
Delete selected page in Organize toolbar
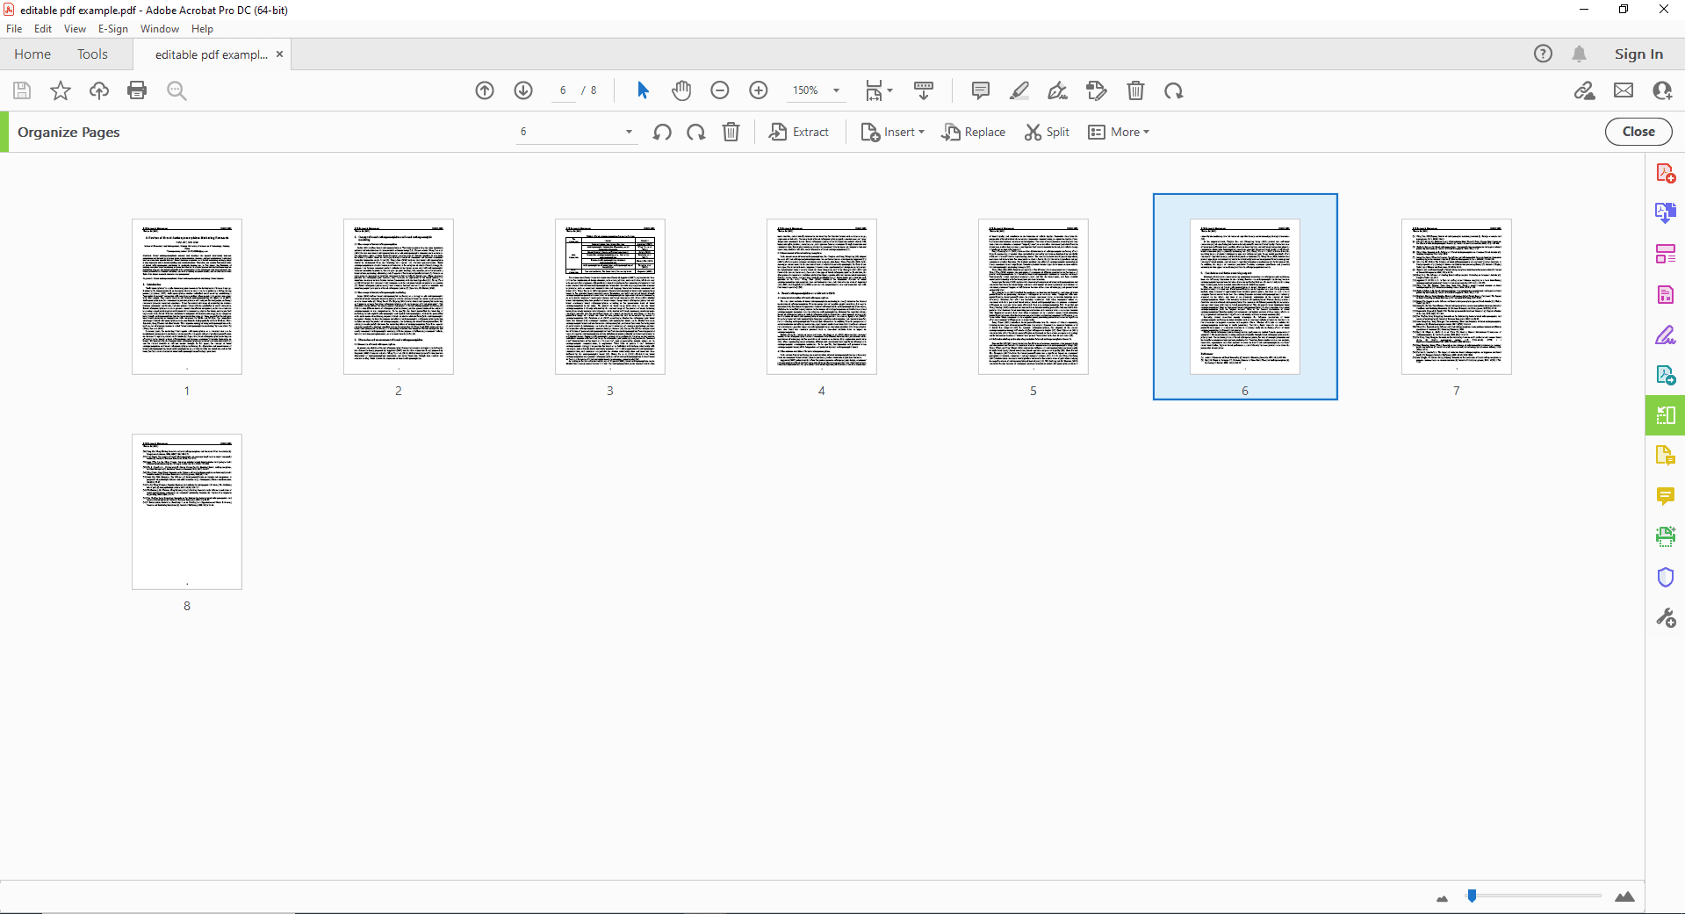(x=731, y=132)
